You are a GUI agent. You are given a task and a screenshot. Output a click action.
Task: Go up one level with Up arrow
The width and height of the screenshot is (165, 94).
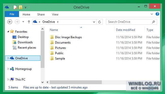pyautogui.click(x=29, y=22)
